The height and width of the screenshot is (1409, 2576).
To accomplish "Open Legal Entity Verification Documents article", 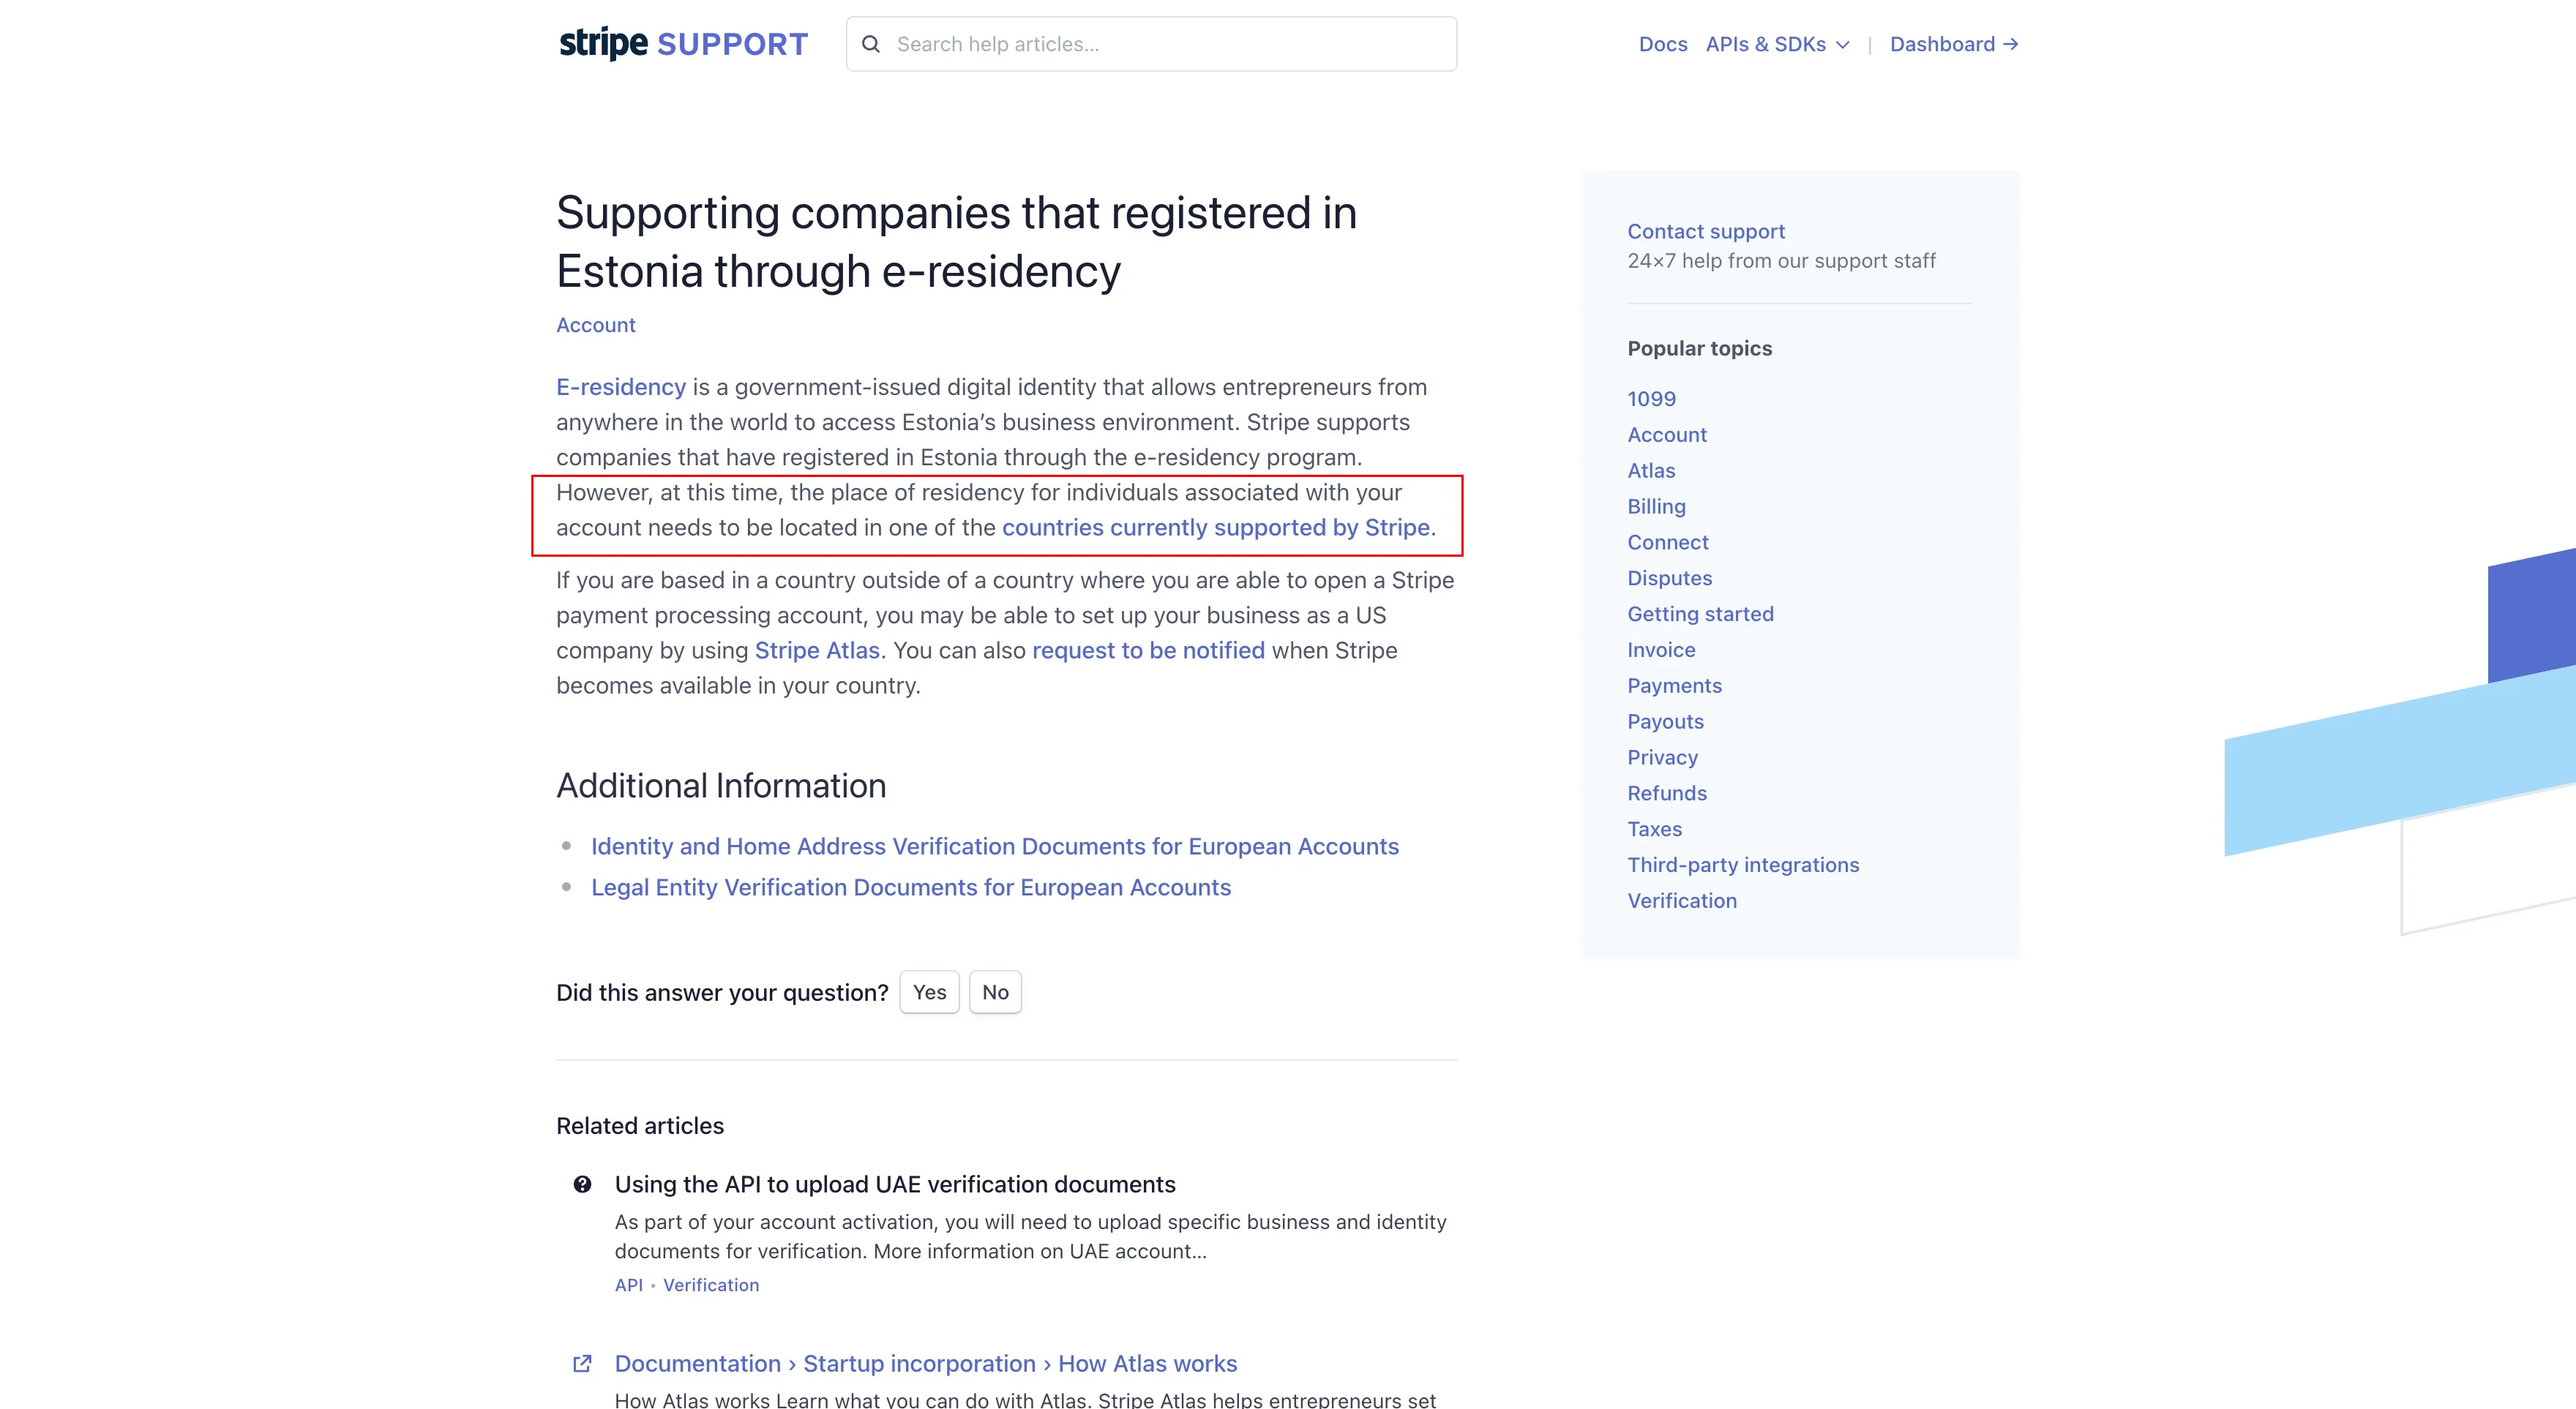I will tap(911, 887).
